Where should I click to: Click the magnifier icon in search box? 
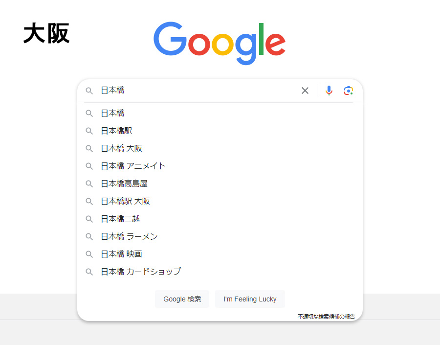pyautogui.click(x=89, y=91)
